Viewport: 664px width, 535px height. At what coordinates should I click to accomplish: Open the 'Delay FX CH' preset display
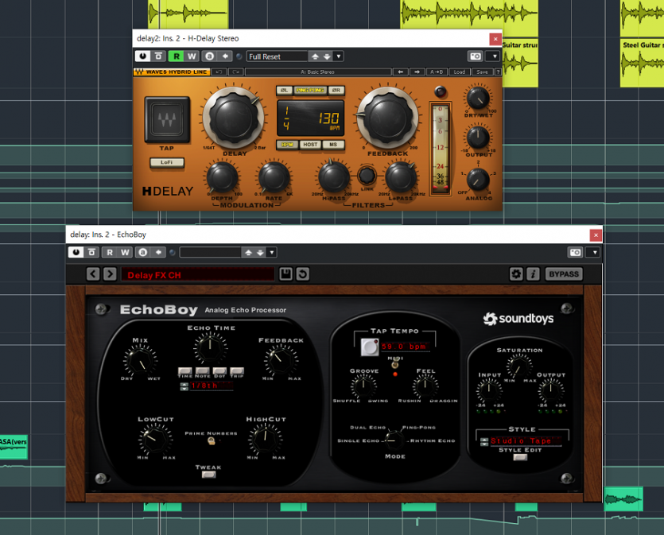pos(198,275)
